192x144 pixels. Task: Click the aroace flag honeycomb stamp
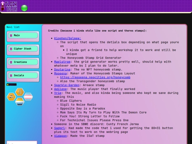tap(20, 102)
